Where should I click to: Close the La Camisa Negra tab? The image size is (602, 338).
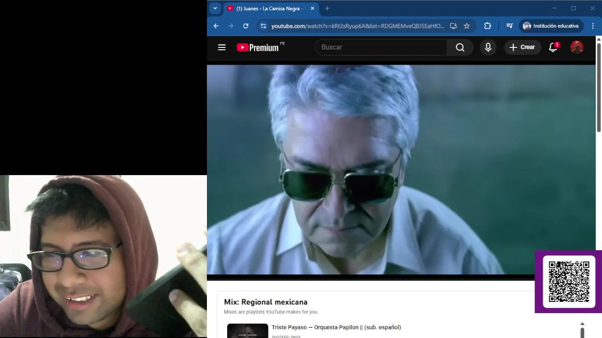312,8
